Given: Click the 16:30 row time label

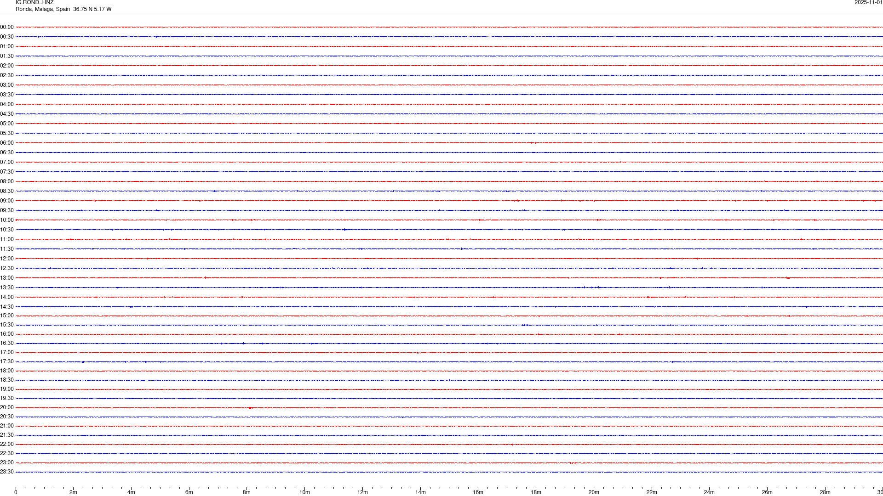Looking at the screenshot, I should [7, 343].
